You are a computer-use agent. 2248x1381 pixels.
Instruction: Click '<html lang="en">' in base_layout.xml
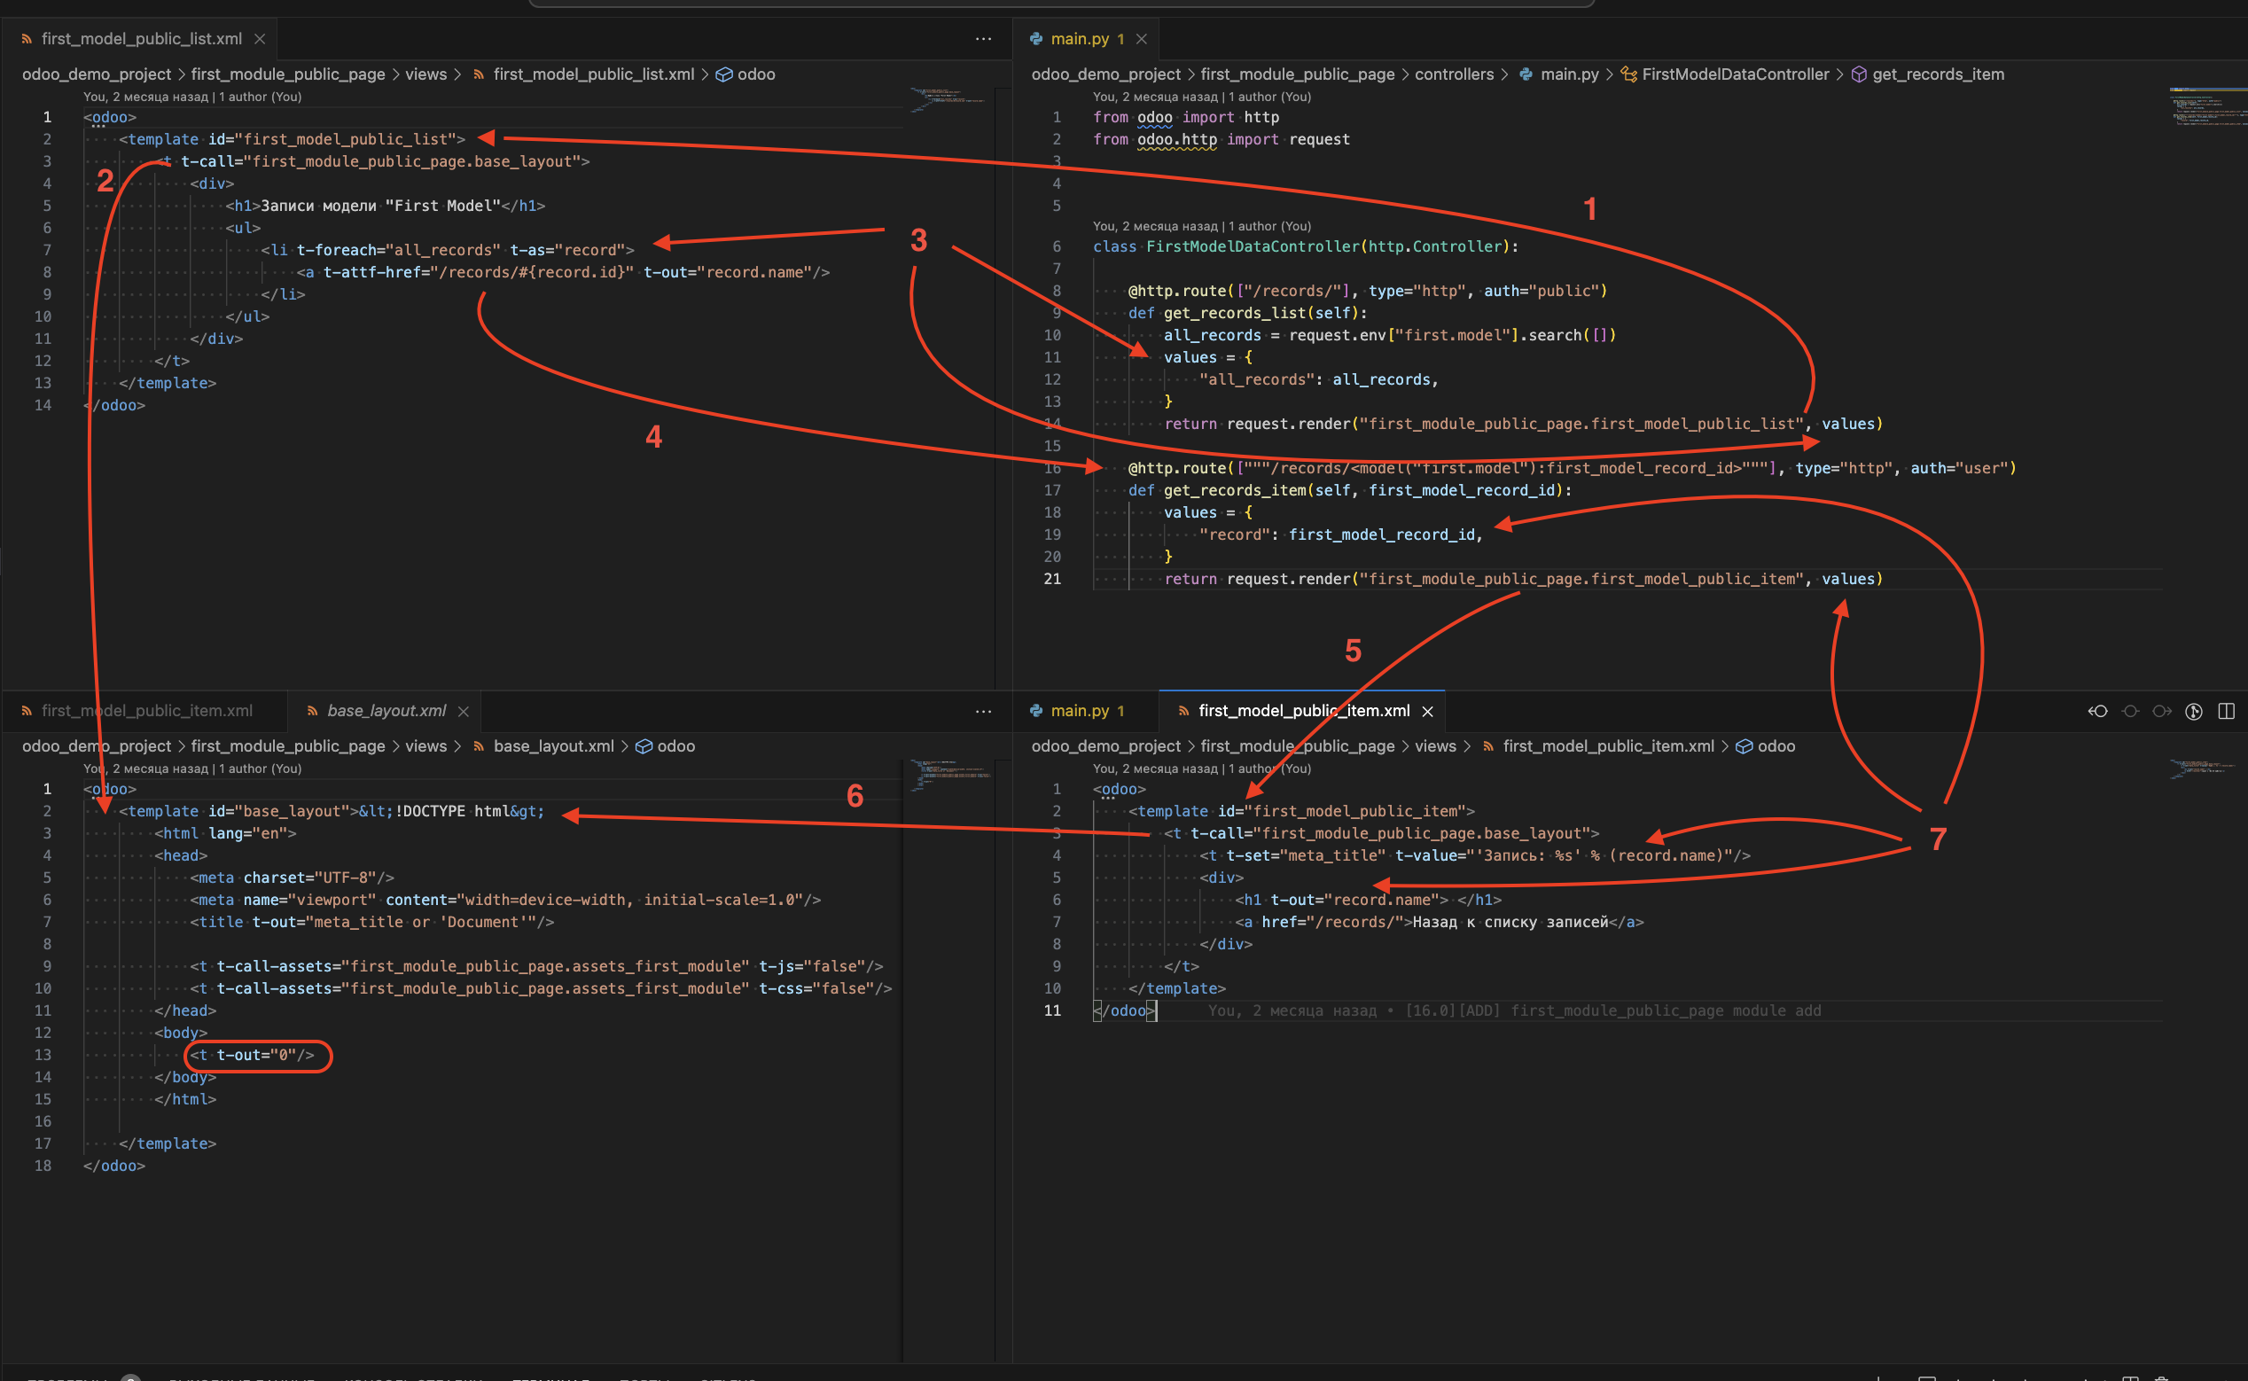(x=224, y=834)
